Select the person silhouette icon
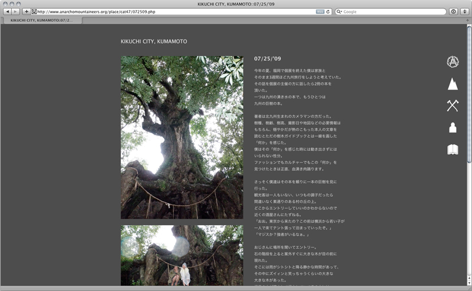472x291 pixels. 453,128
